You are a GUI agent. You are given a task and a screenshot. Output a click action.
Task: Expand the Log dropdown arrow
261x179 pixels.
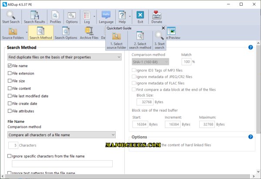(94, 17)
